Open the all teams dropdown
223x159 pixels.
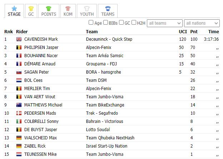(x=165, y=23)
